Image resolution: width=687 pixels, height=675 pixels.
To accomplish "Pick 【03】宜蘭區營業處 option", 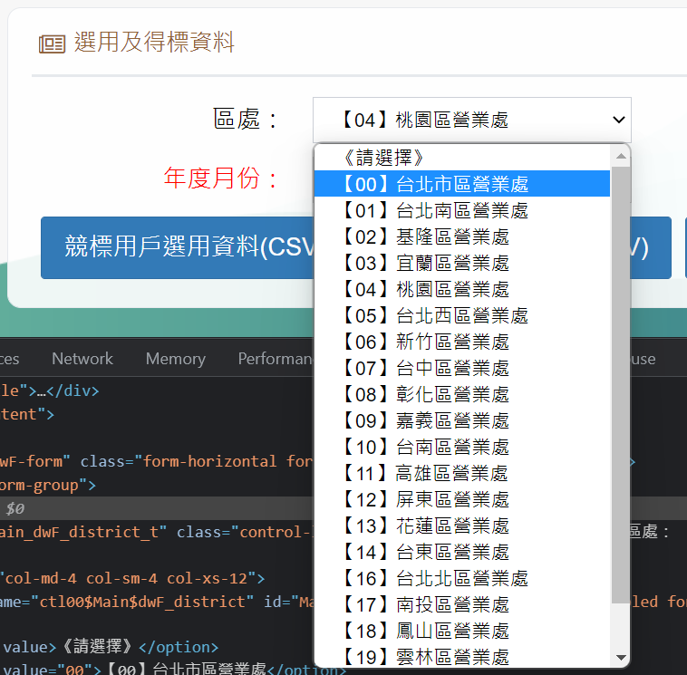I will click(x=462, y=263).
